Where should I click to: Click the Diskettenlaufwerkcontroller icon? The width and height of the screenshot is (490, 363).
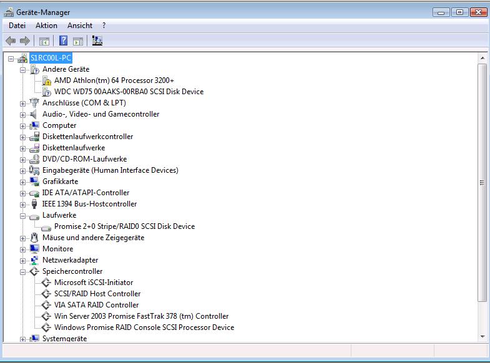34,137
